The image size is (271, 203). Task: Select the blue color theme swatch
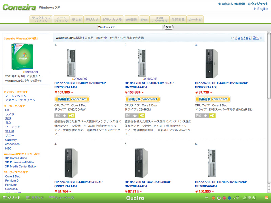(x=230, y=198)
